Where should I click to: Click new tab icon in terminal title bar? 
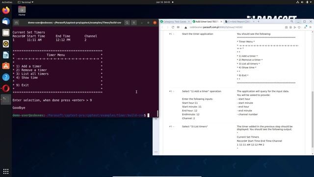coord(16,23)
